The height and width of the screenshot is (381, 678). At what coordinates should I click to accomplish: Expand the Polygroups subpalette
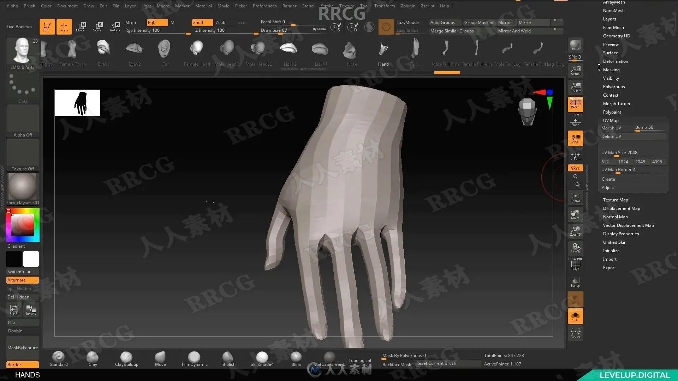(x=614, y=86)
